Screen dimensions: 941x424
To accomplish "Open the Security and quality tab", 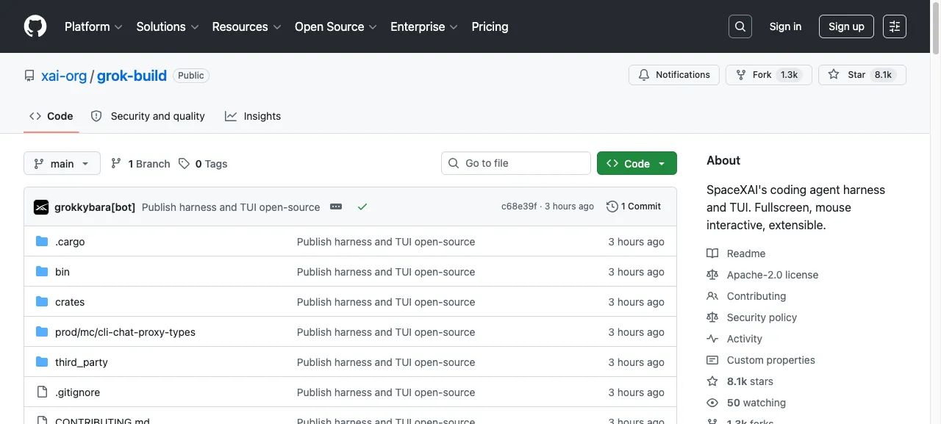I will click(x=148, y=116).
